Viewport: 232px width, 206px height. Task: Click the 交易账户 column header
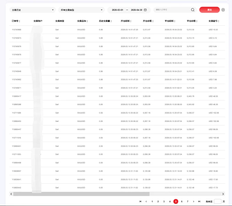(38, 21)
